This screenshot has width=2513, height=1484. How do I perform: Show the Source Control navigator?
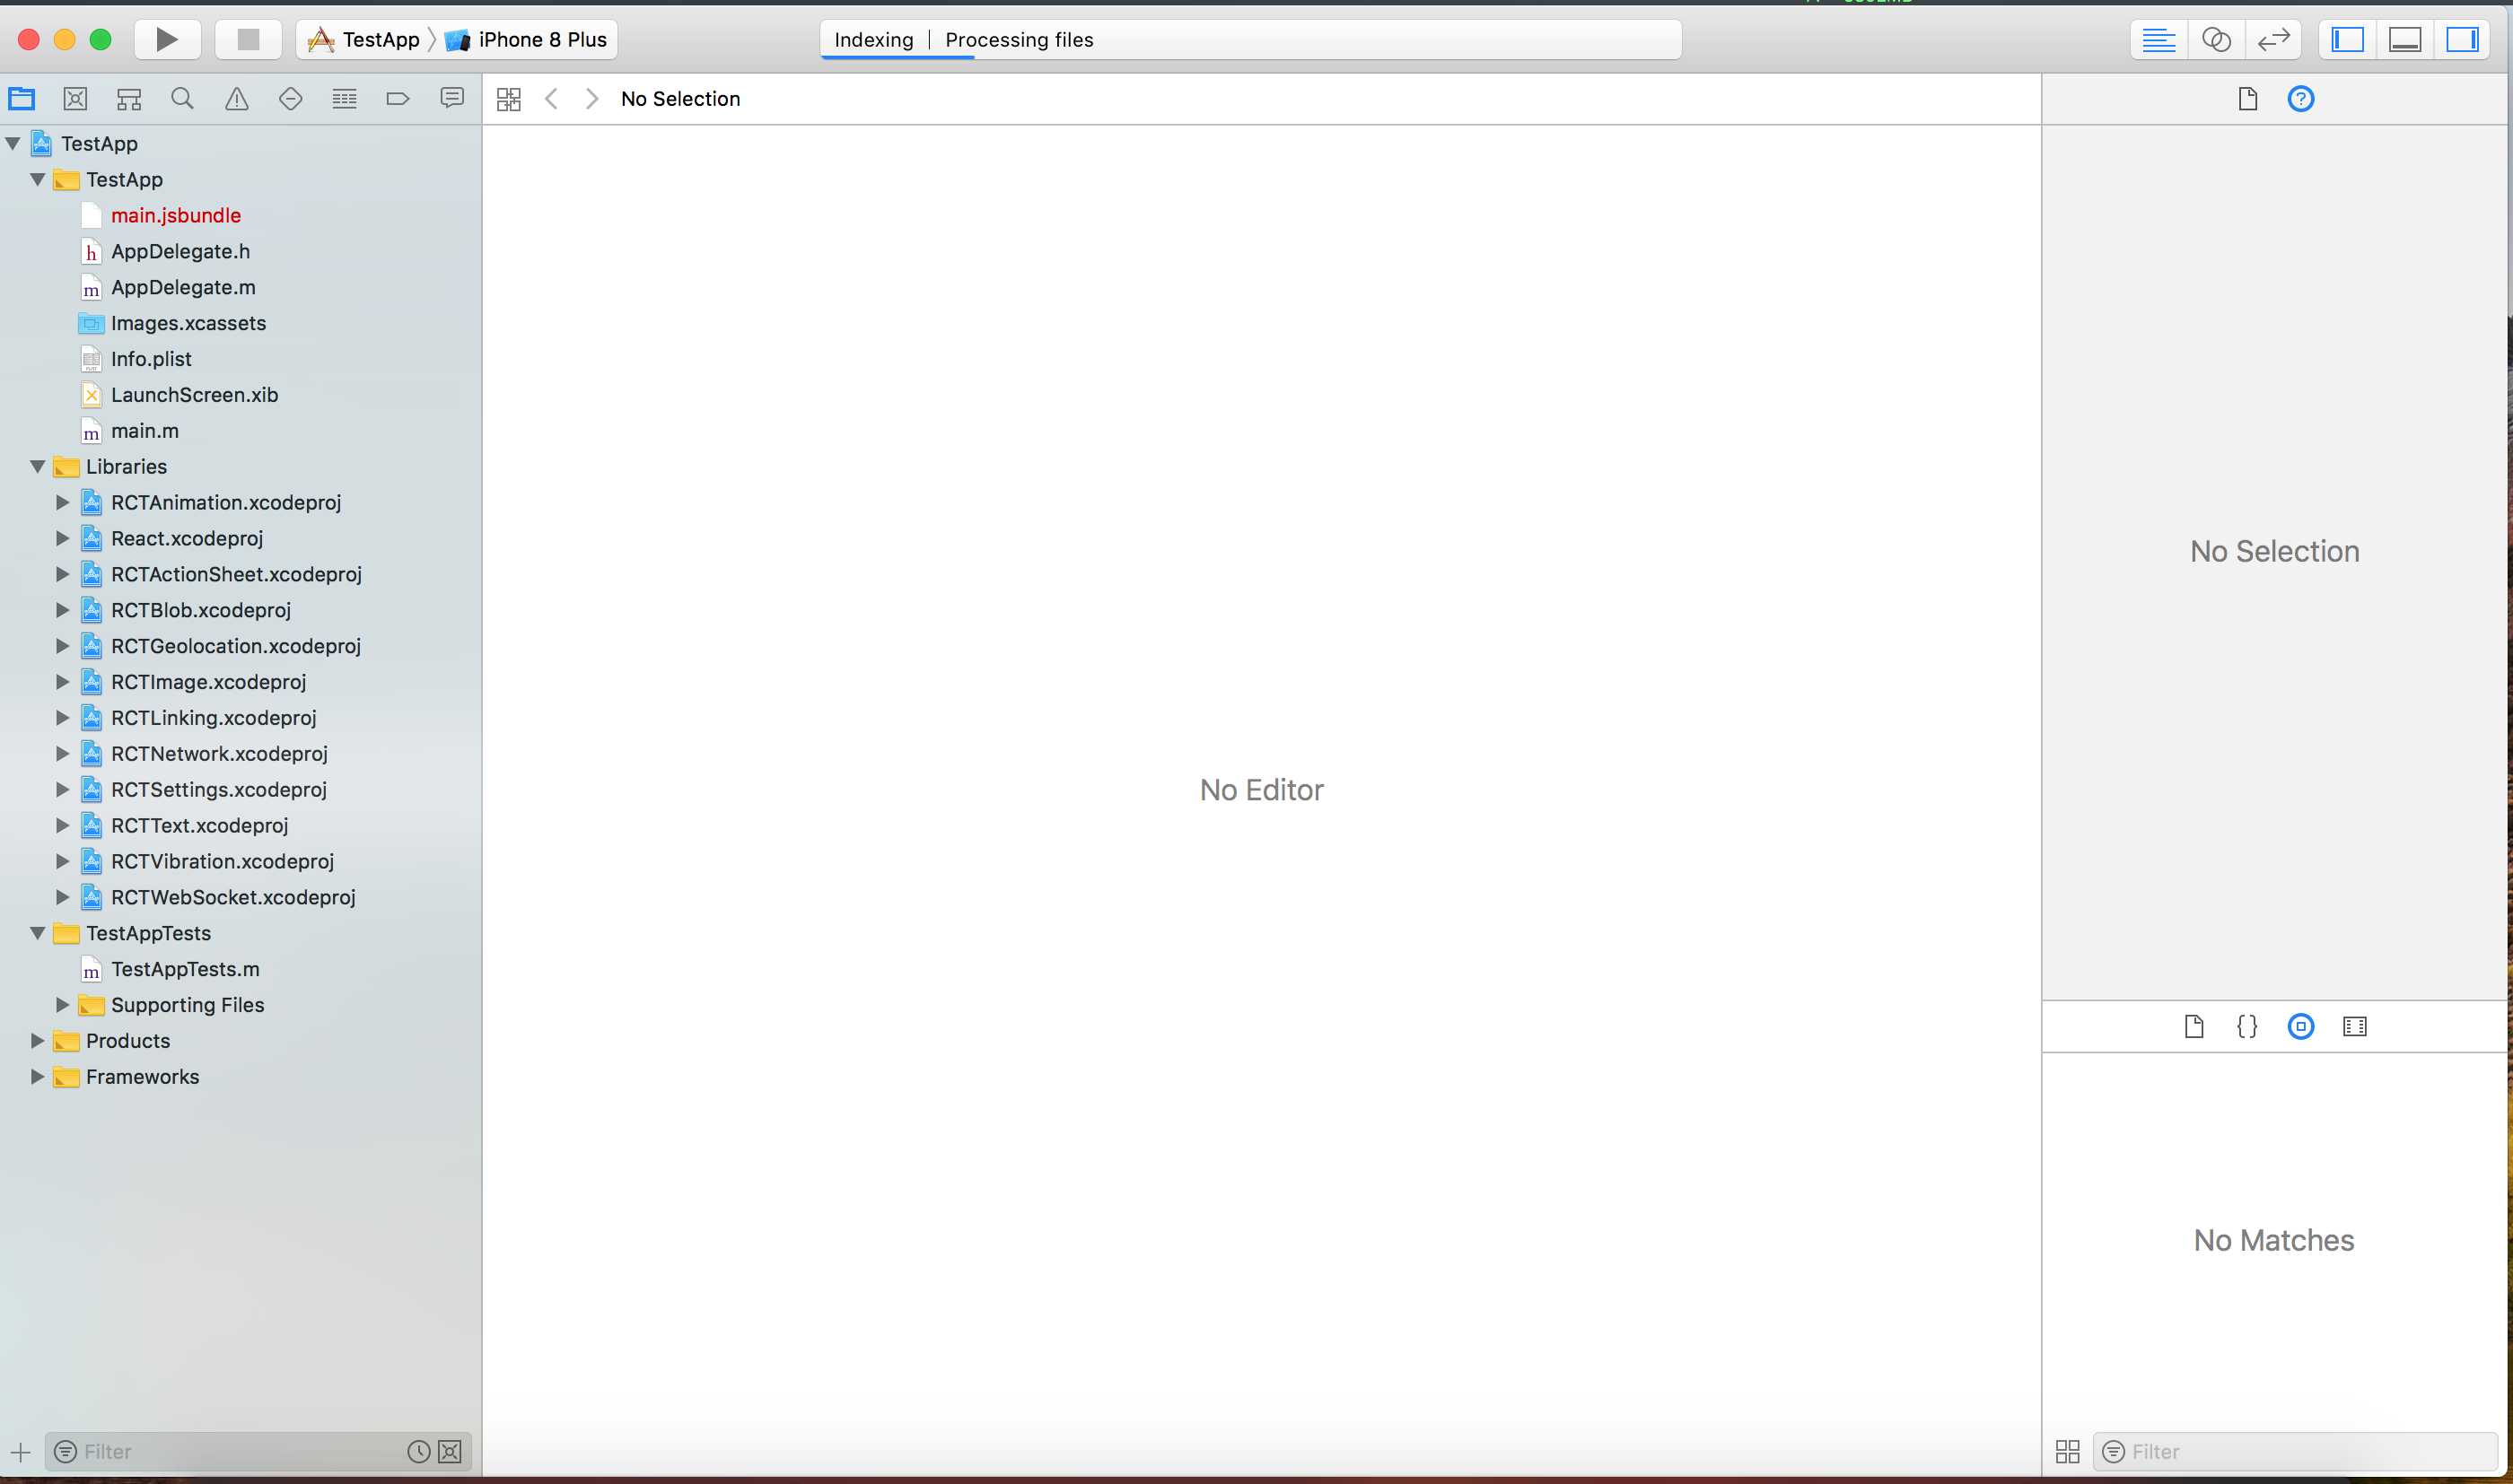click(x=75, y=98)
